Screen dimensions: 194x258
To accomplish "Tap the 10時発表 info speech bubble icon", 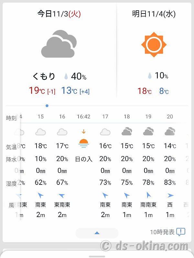I will tap(181, 232).
